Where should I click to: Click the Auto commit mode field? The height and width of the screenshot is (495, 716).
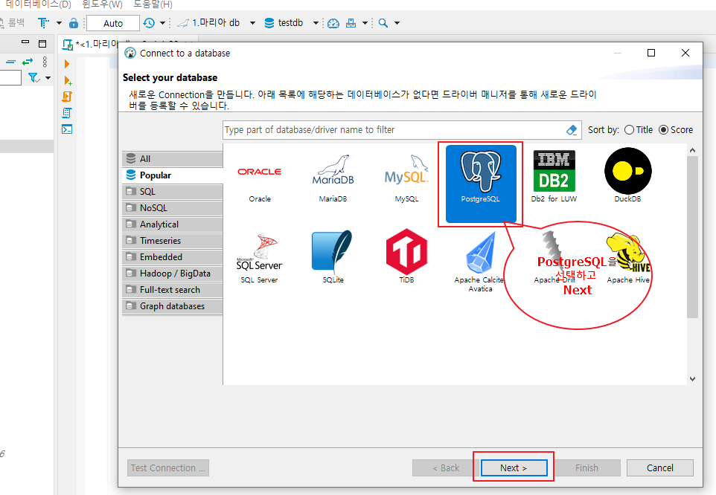pyautogui.click(x=113, y=23)
